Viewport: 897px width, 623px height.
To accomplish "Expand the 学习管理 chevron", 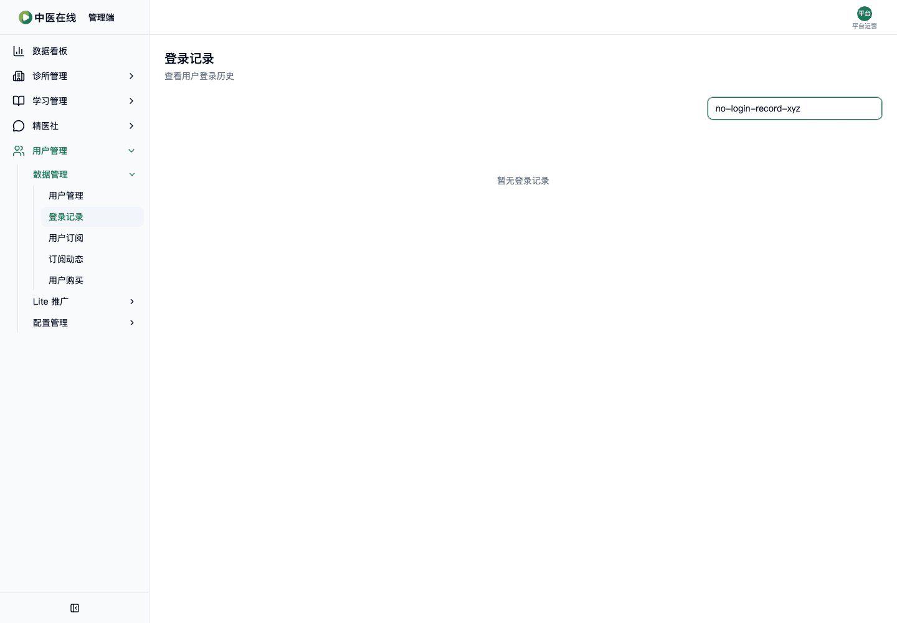I will point(131,101).
